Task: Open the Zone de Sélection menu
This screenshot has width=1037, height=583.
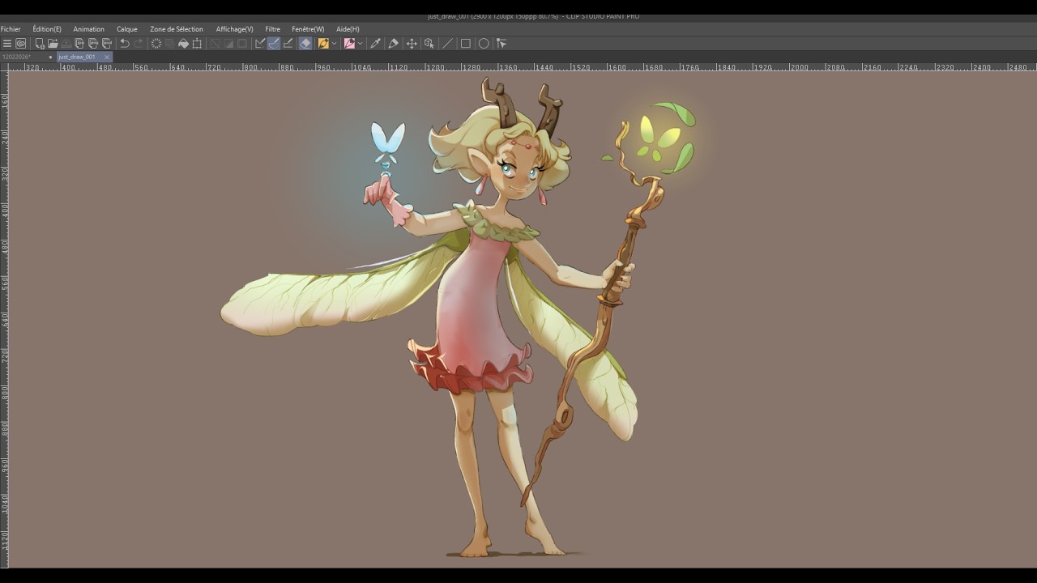Action: (x=177, y=29)
